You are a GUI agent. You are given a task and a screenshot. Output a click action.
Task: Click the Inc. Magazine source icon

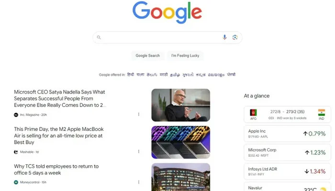(16, 115)
